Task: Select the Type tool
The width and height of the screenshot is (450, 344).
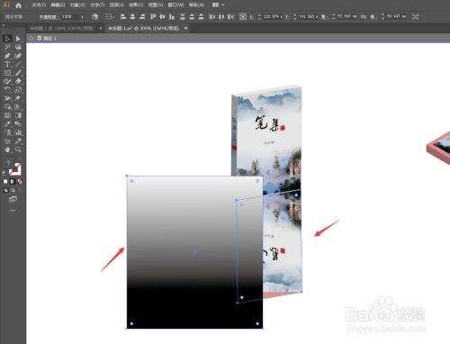Action: click(x=7, y=64)
